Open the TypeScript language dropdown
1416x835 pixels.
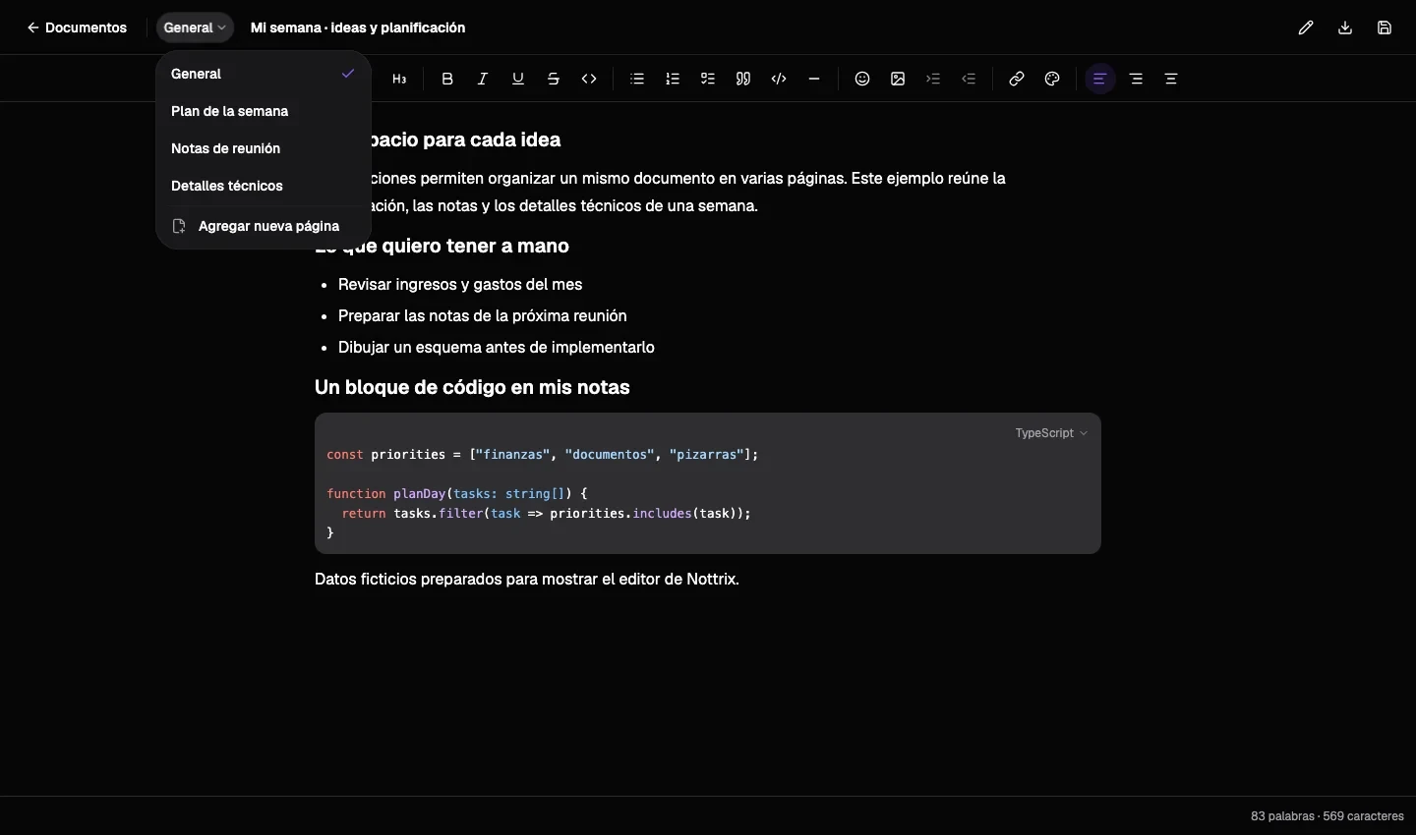1051,433
